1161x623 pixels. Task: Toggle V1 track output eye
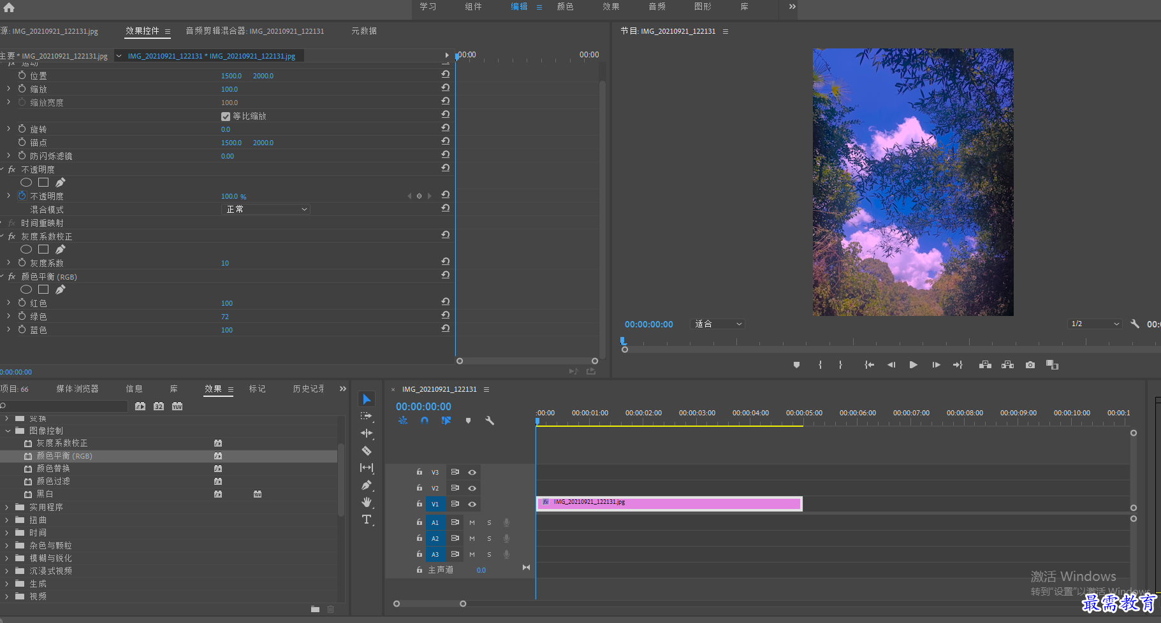pos(472,504)
